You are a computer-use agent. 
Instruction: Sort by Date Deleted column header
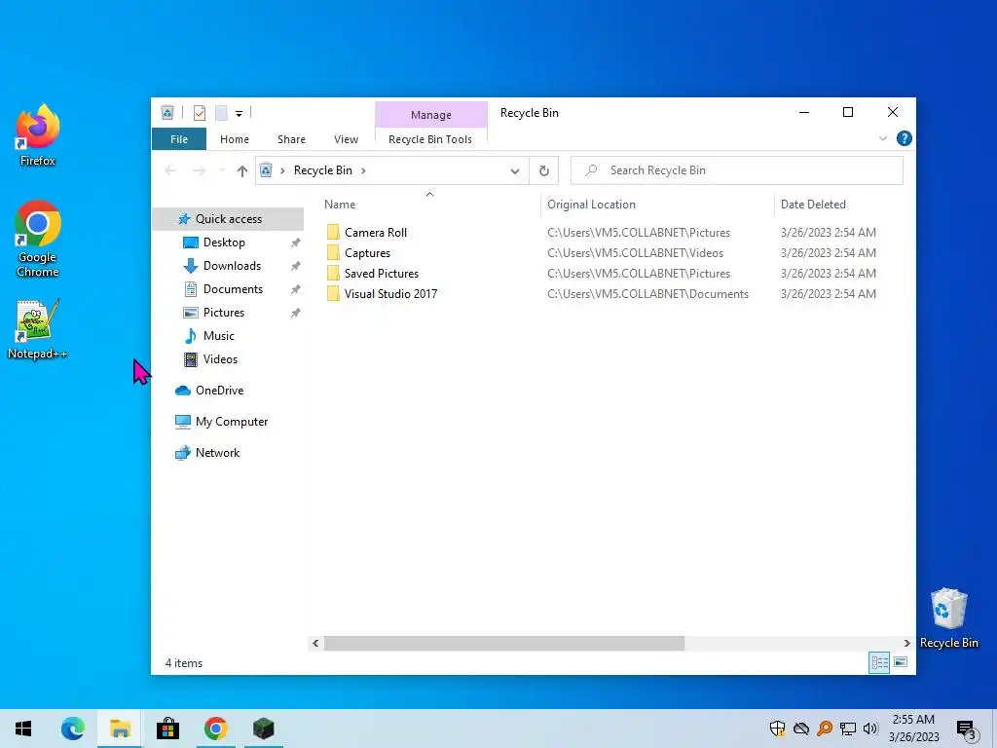(x=813, y=205)
